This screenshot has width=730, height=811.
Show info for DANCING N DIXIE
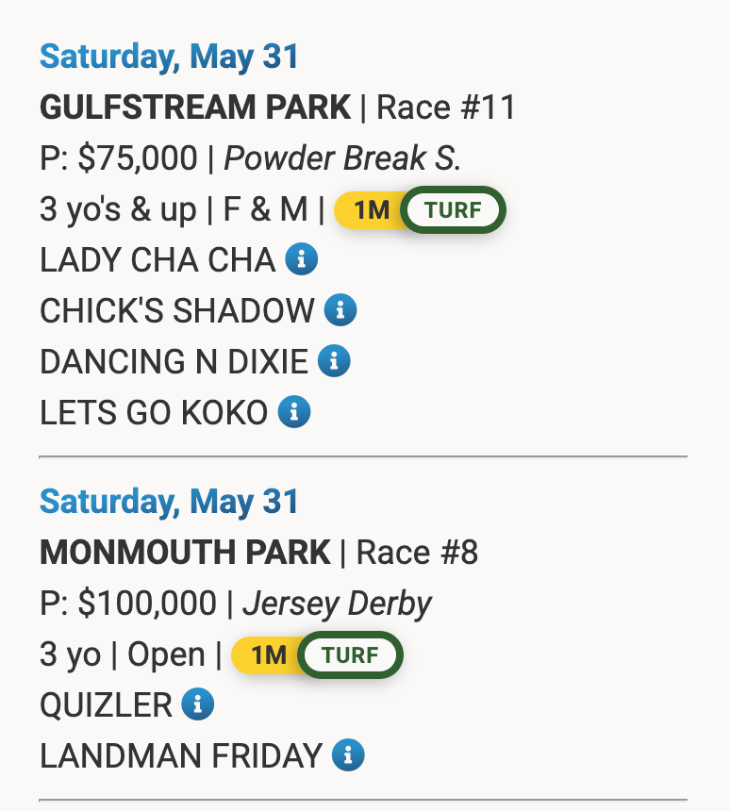(334, 360)
